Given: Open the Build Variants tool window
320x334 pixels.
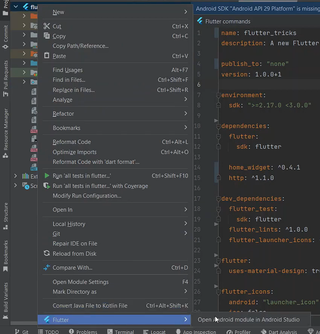Looking at the screenshot, I should click(6, 300).
